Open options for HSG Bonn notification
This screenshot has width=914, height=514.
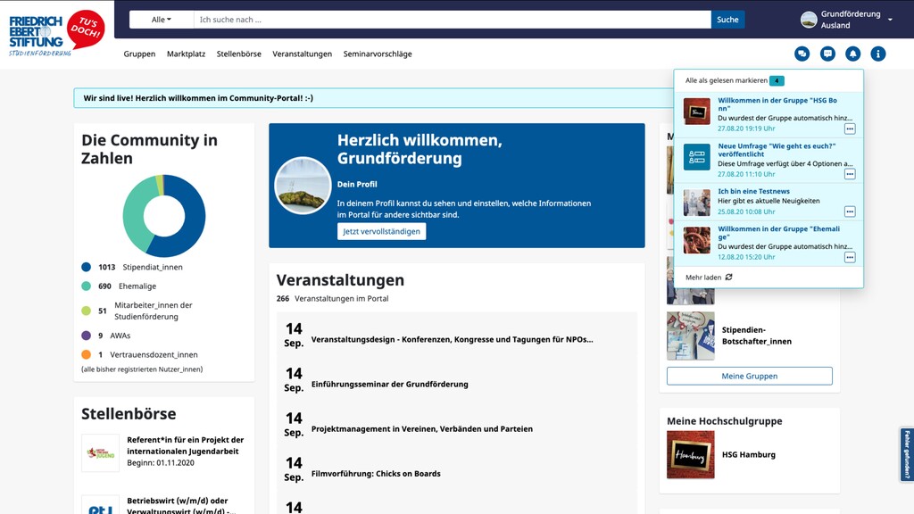(x=850, y=128)
